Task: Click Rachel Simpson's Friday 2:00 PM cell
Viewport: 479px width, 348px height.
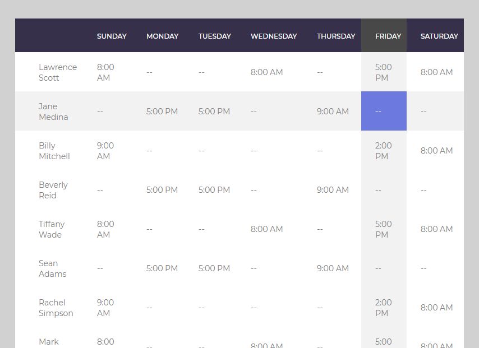Action: tap(384, 308)
